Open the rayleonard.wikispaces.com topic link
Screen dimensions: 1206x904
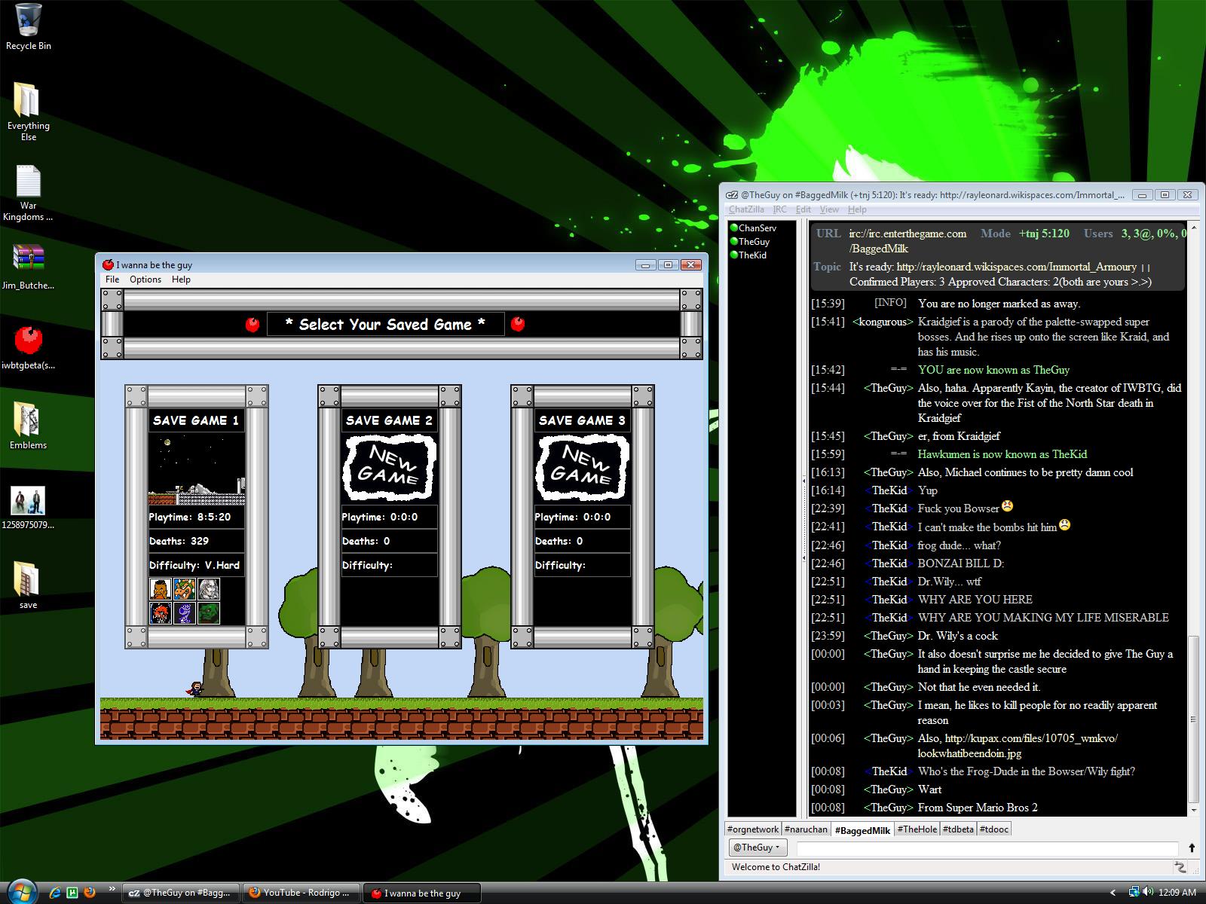pyautogui.click(x=1017, y=267)
